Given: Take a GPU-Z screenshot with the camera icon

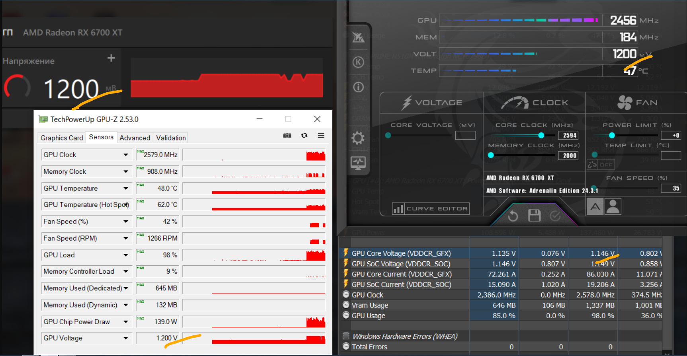Looking at the screenshot, I should click(287, 136).
